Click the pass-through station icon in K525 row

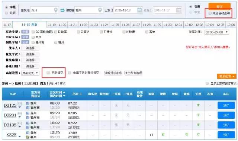pos(28,137)
